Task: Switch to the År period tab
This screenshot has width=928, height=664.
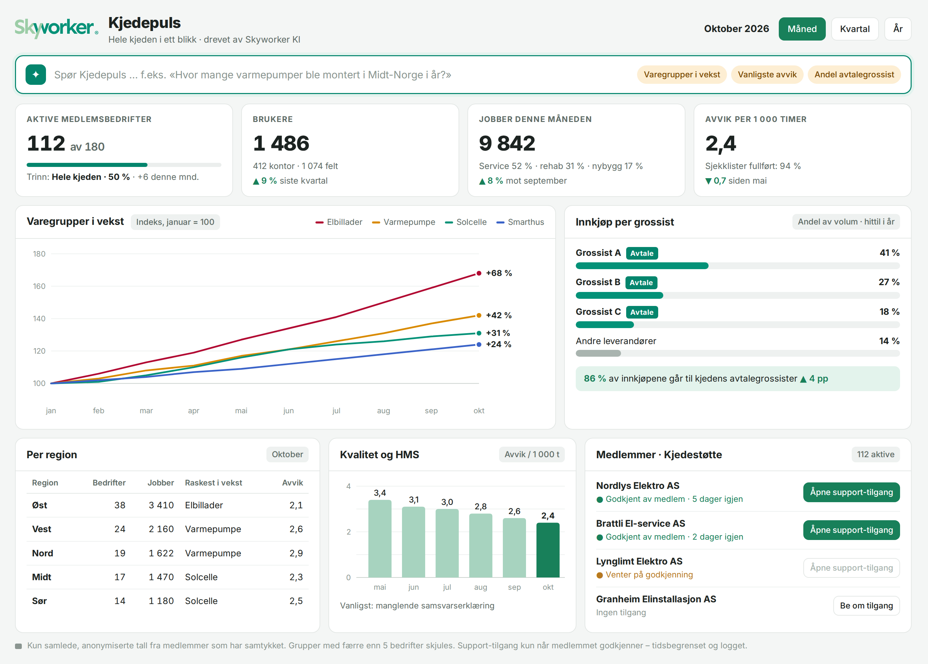Action: click(x=897, y=29)
